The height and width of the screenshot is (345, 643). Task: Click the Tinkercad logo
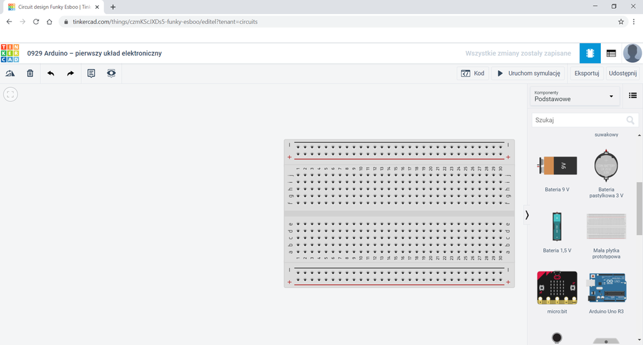pos(10,53)
